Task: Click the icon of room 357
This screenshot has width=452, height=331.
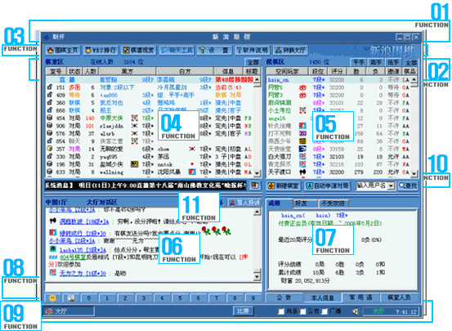Action: coord(50,149)
